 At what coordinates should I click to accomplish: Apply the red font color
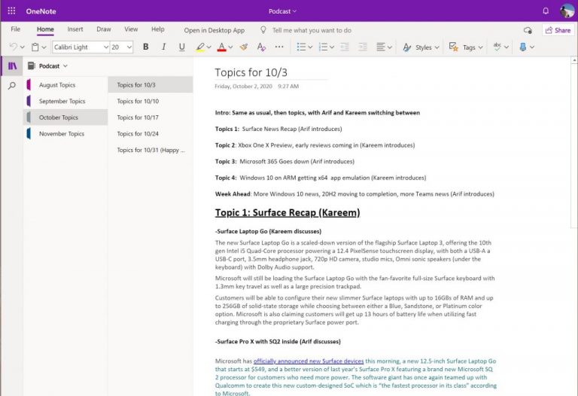click(x=221, y=47)
